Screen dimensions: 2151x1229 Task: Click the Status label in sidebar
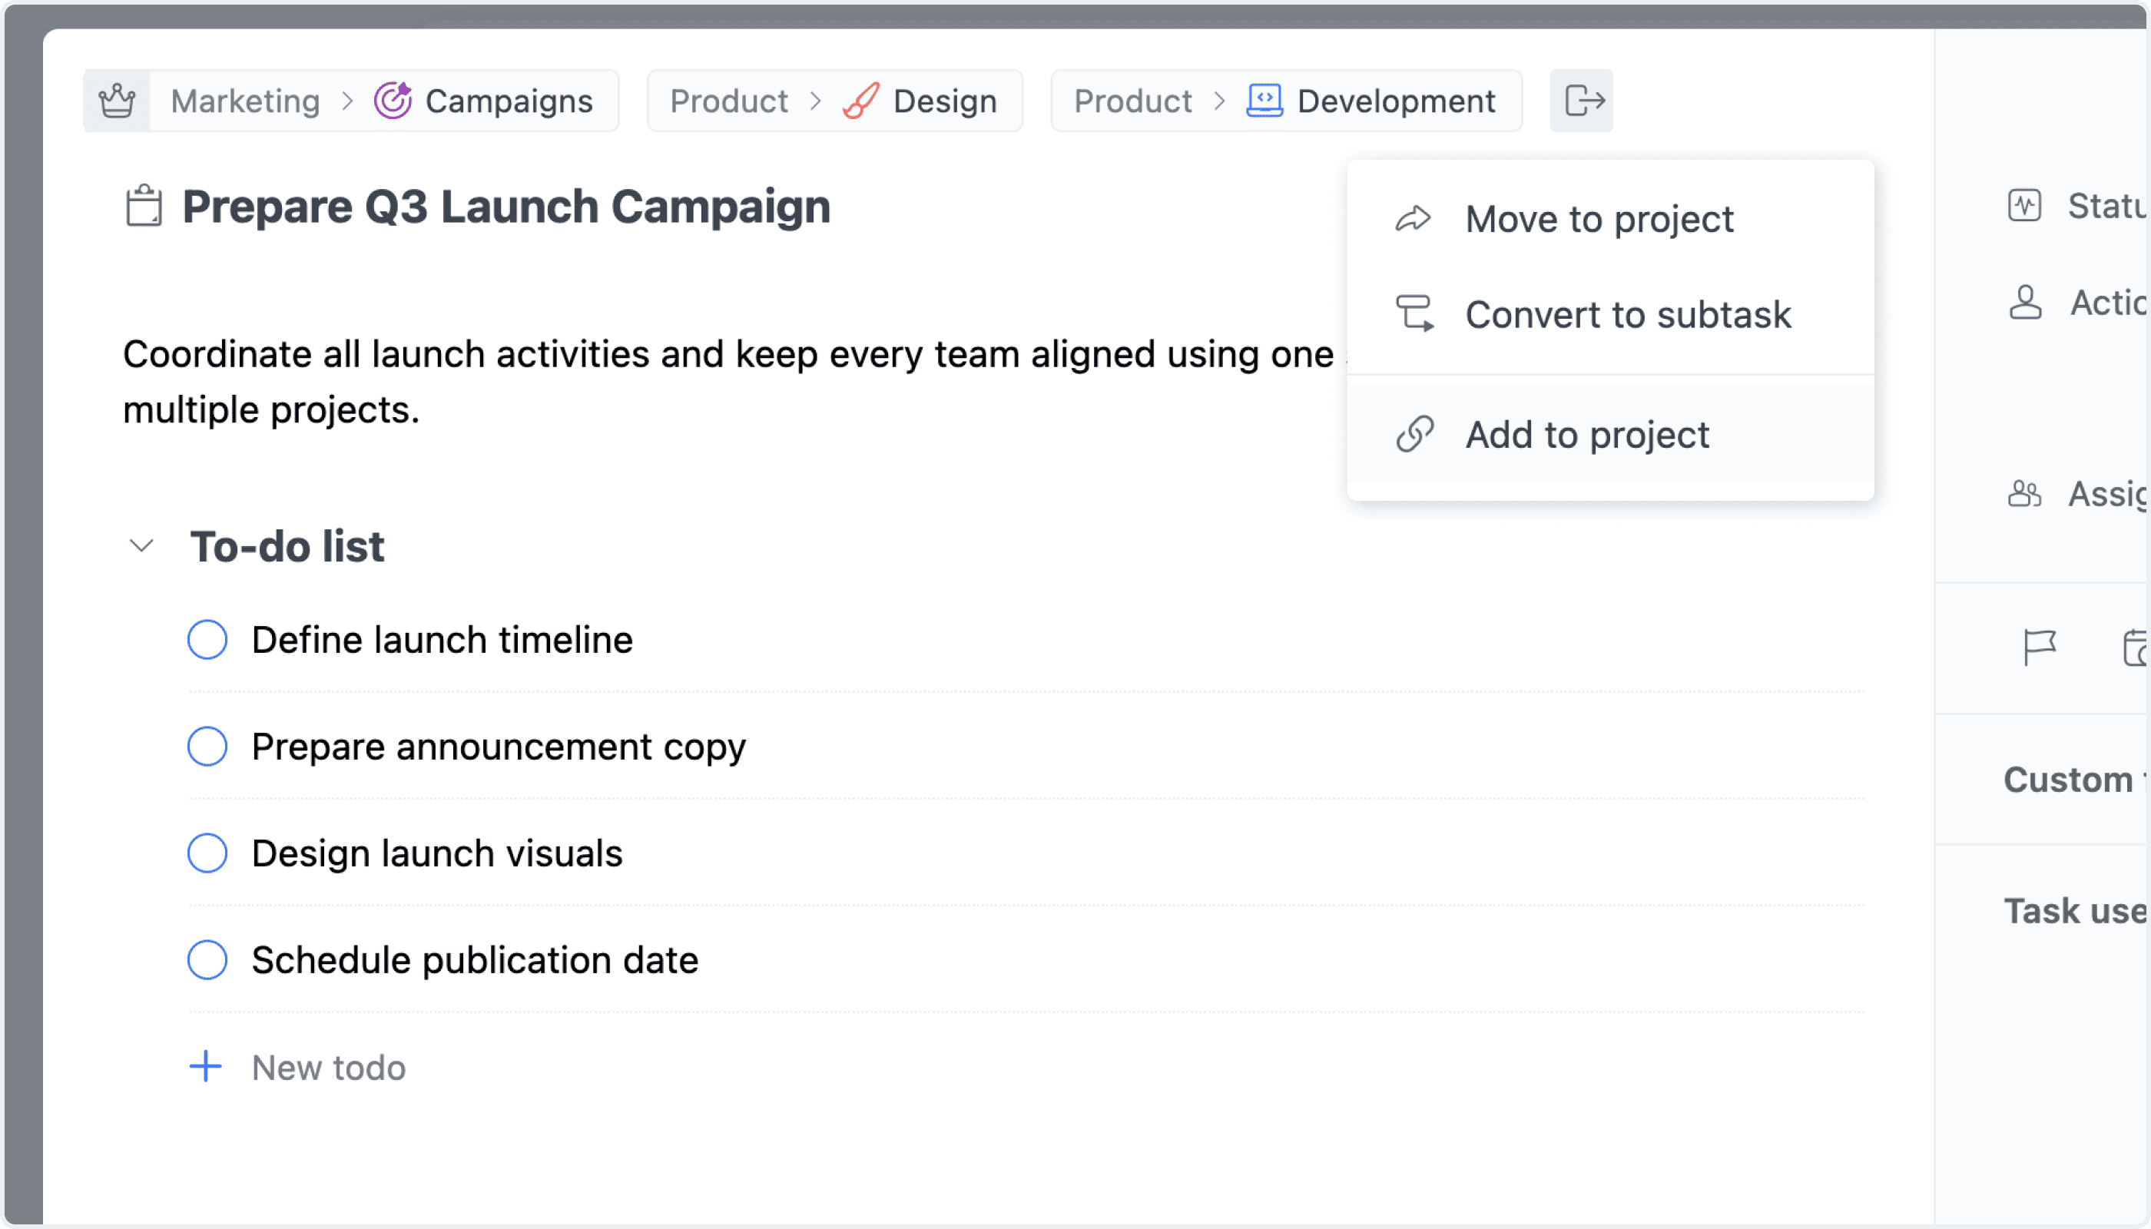(x=2107, y=206)
